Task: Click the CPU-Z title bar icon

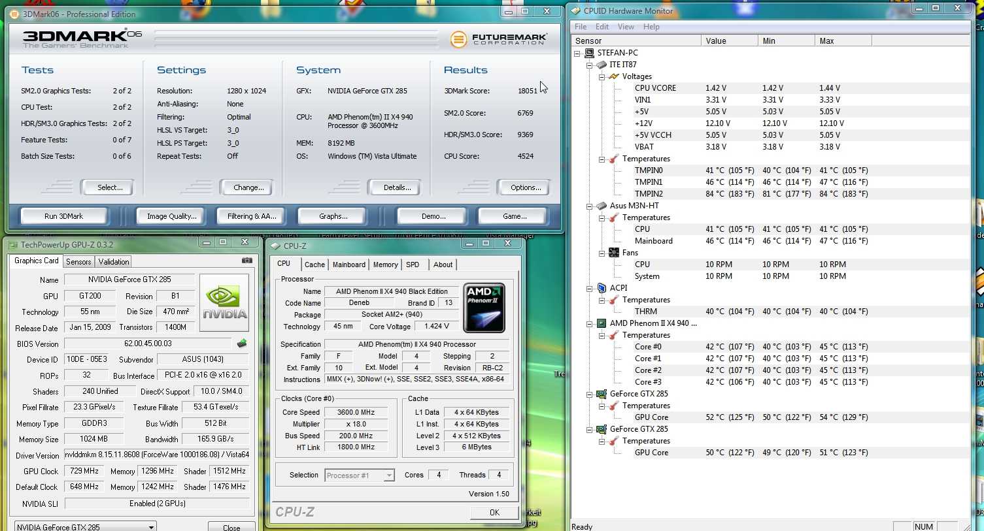Action: 275,246
